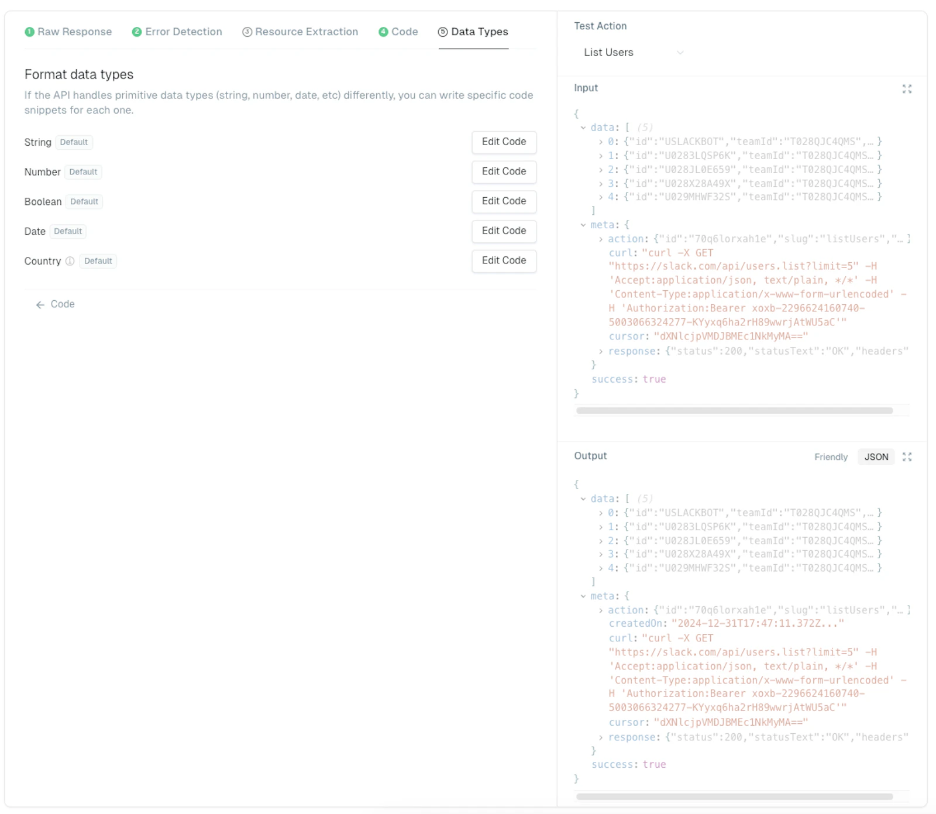This screenshot has width=936, height=814.
Task: Expand item 4 U029MHWF32S in Input
Action: [601, 197]
